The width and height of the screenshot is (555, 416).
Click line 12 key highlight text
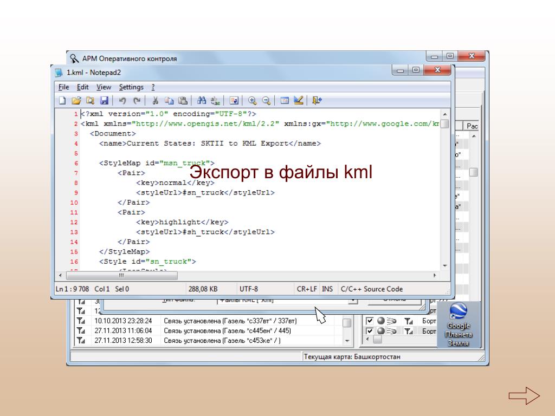click(182, 223)
